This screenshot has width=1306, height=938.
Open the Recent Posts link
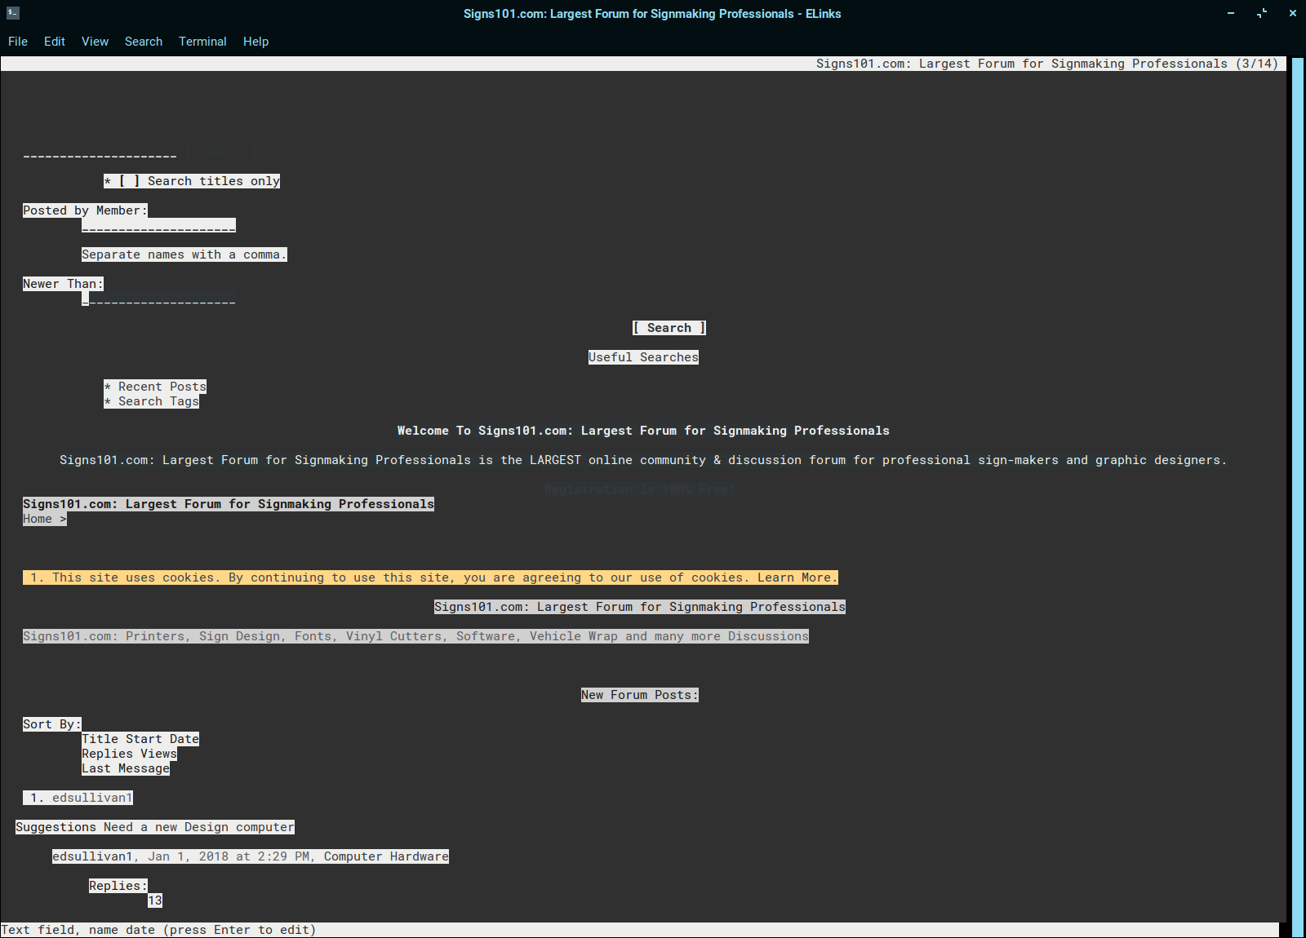coord(162,387)
